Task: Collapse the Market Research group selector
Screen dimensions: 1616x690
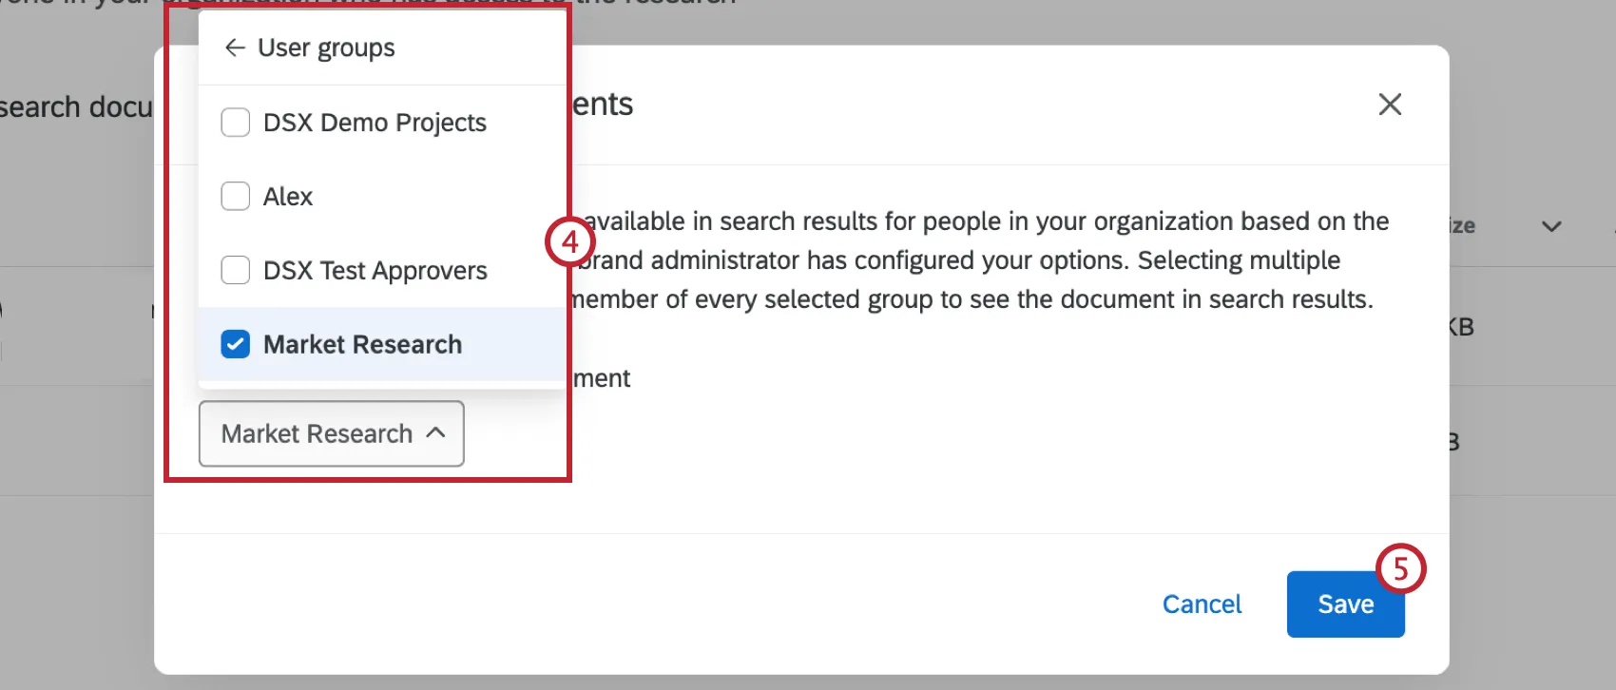Action: (331, 433)
